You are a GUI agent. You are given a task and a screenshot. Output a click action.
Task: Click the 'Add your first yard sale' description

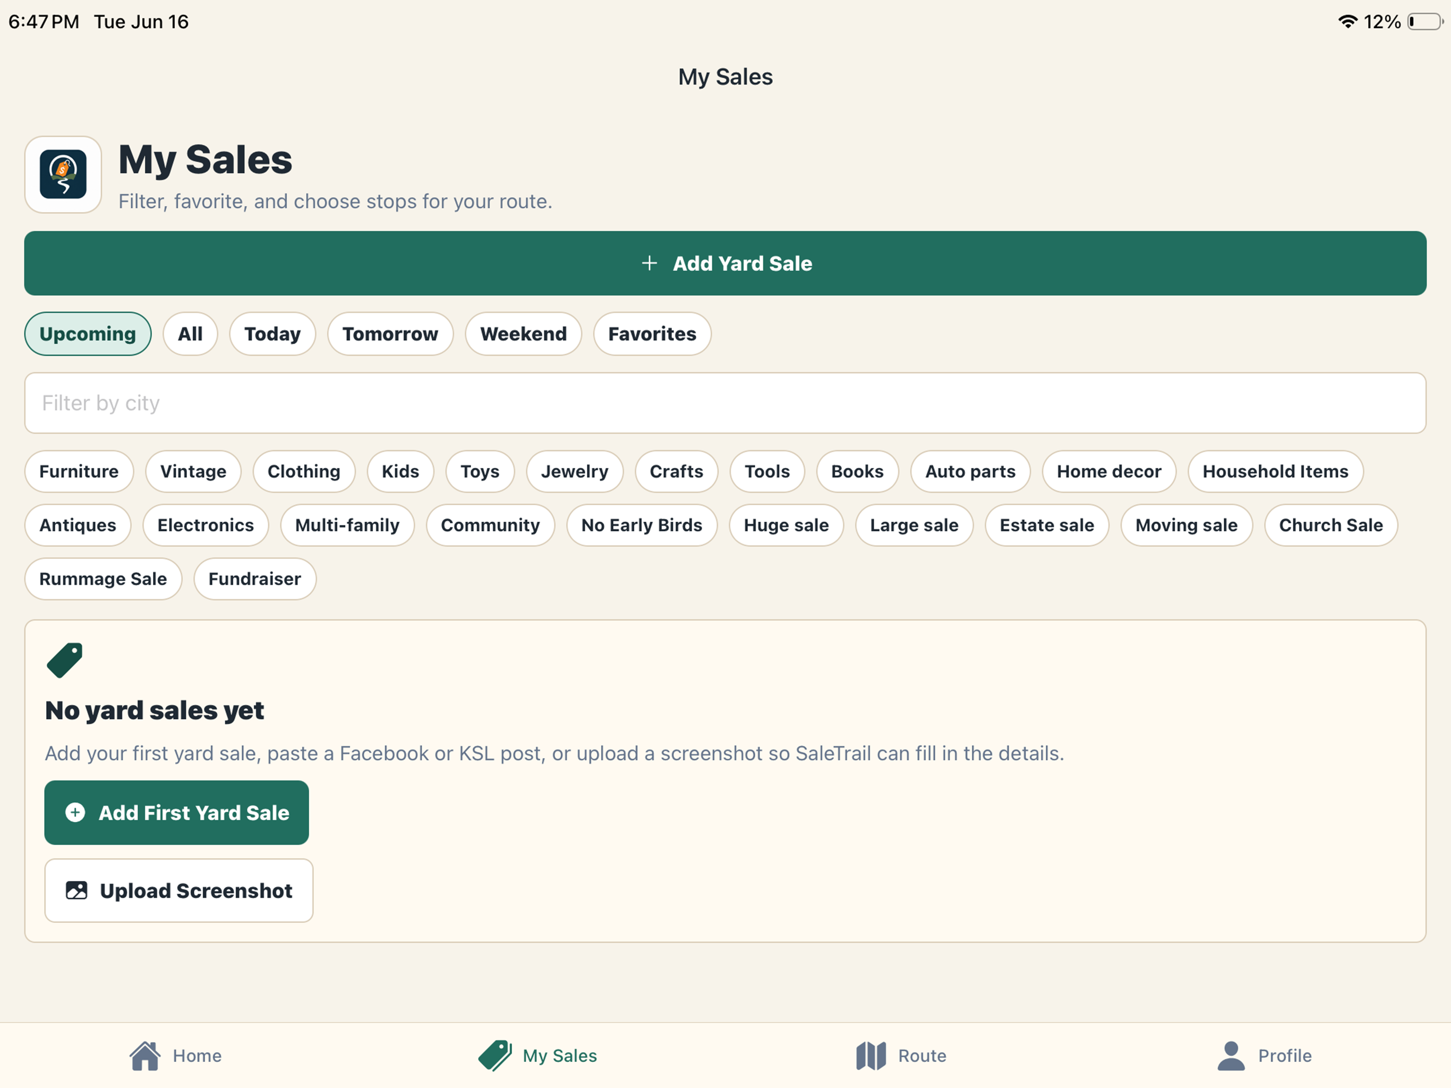[x=554, y=753]
